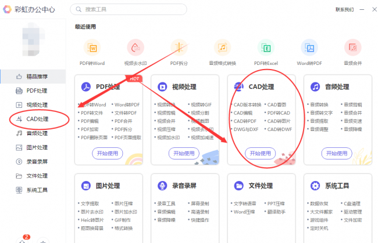Click the search tools input field
378x243 pixels.
tap(129, 9)
